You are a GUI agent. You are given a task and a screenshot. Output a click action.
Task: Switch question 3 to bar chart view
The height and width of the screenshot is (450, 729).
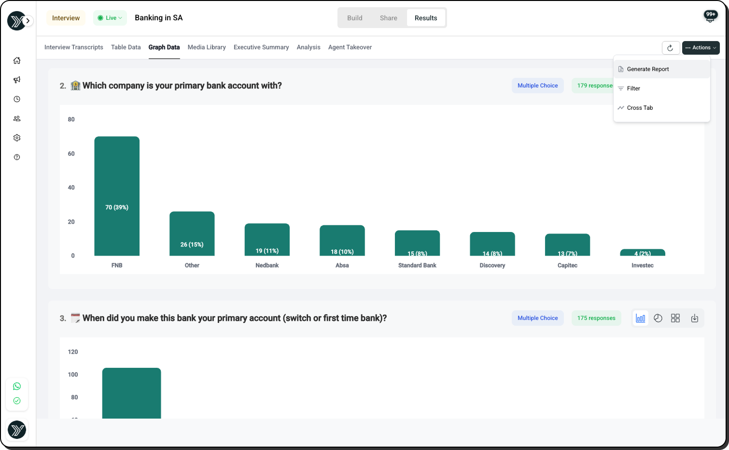coord(640,318)
